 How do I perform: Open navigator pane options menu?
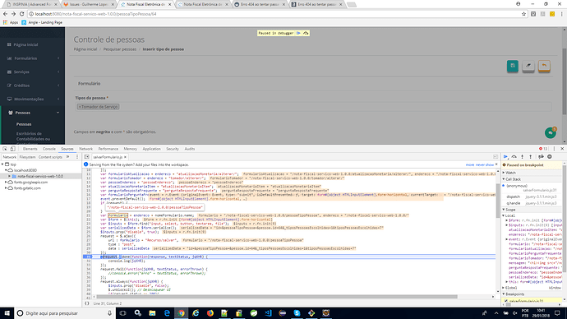pyautogui.click(x=77, y=157)
